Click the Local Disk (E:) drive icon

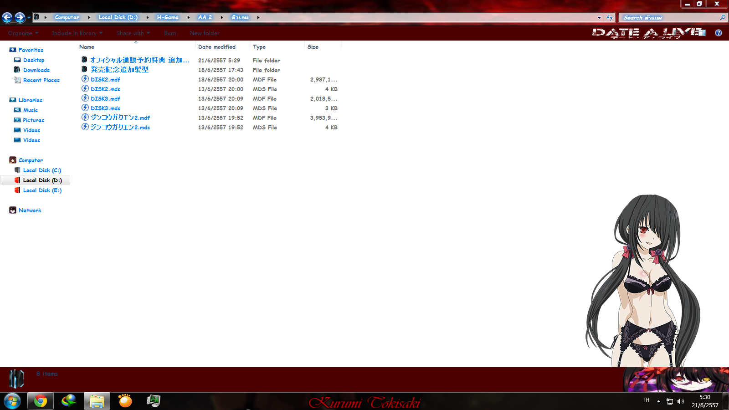pyautogui.click(x=17, y=190)
